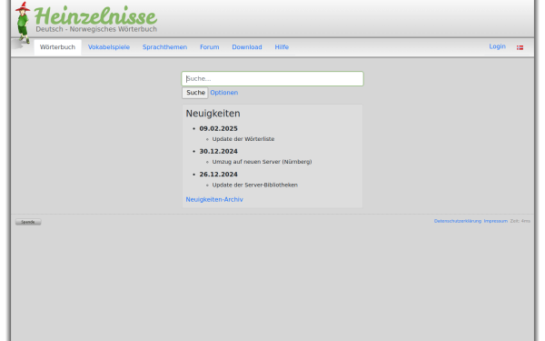Click the Neuigkeiten heading
Viewport: 545px width, 341px height.
pos(213,114)
